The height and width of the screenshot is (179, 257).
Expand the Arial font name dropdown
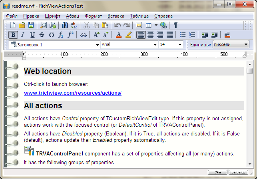155,45
